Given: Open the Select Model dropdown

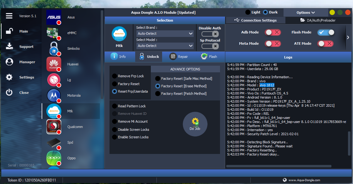Looking at the screenshot, I should click(x=165, y=46).
